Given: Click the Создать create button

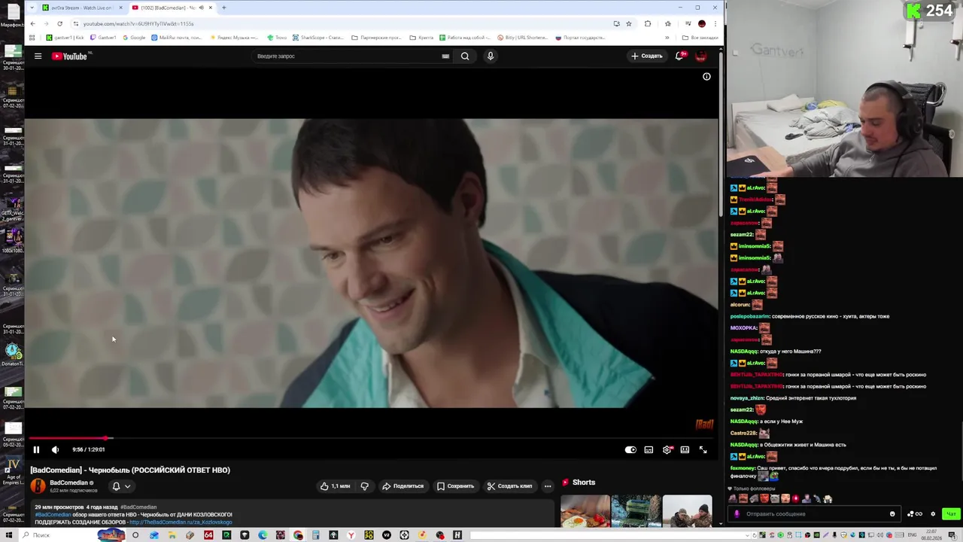Looking at the screenshot, I should (x=647, y=56).
